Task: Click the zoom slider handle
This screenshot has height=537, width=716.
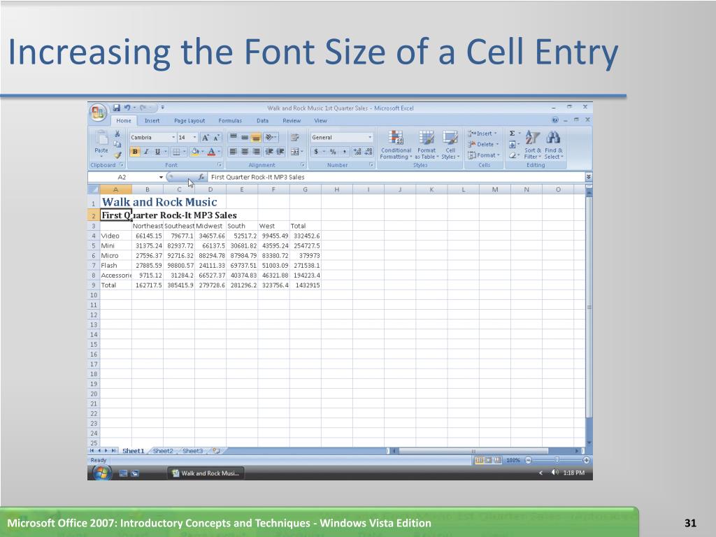Action: 557,460
